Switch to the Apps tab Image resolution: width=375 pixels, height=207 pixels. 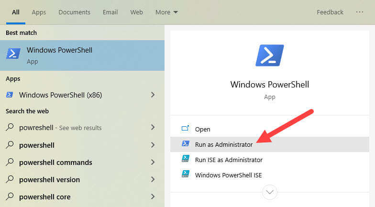point(39,12)
